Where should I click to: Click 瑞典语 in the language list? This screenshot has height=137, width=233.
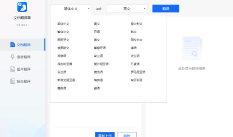[98, 80]
